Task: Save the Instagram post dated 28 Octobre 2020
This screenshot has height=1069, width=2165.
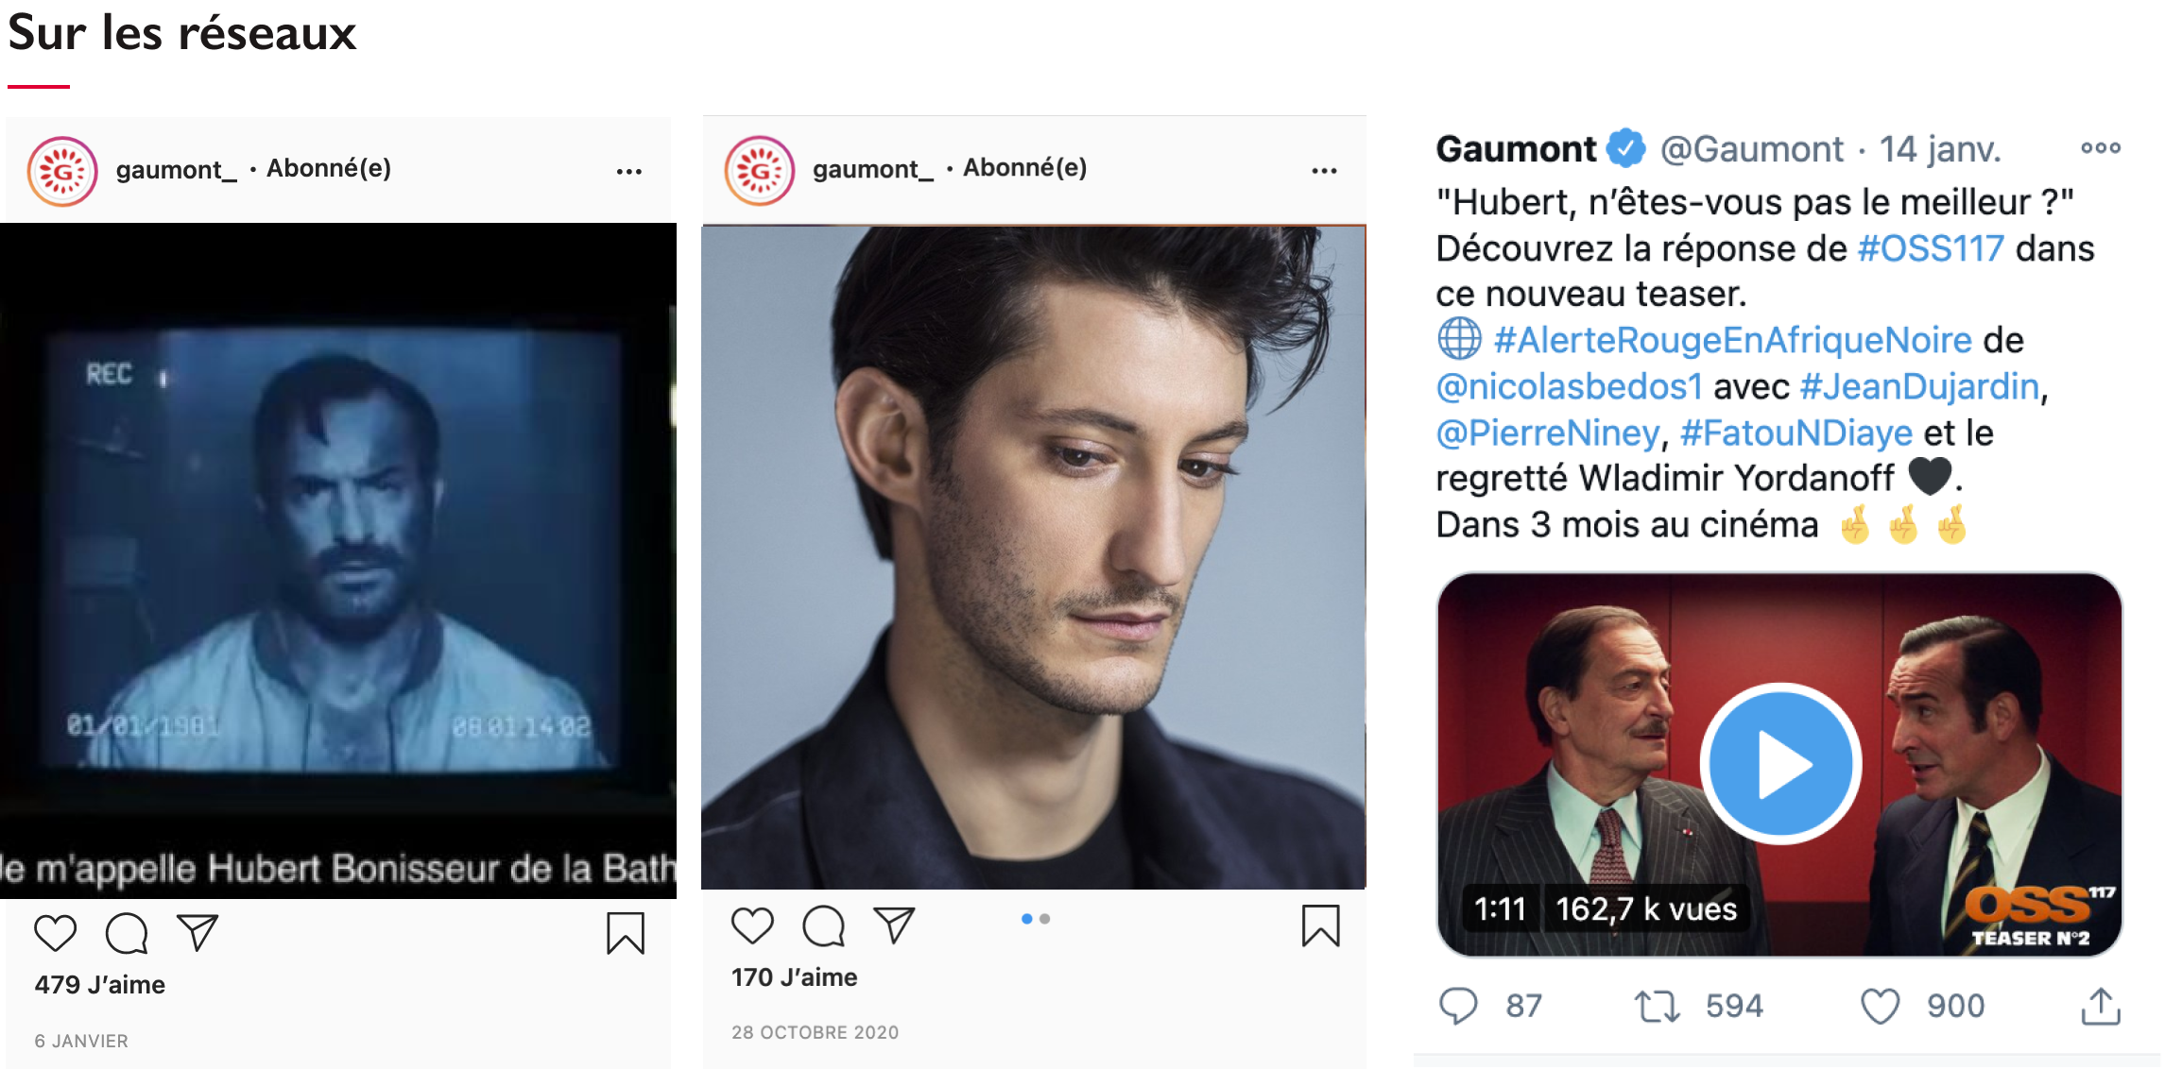Action: point(1320,925)
